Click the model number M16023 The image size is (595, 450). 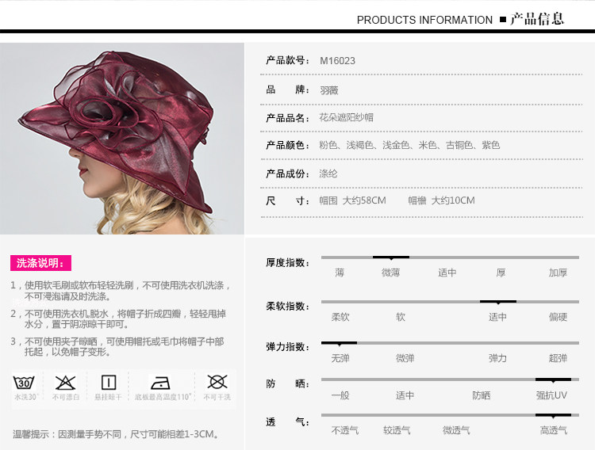pos(337,61)
